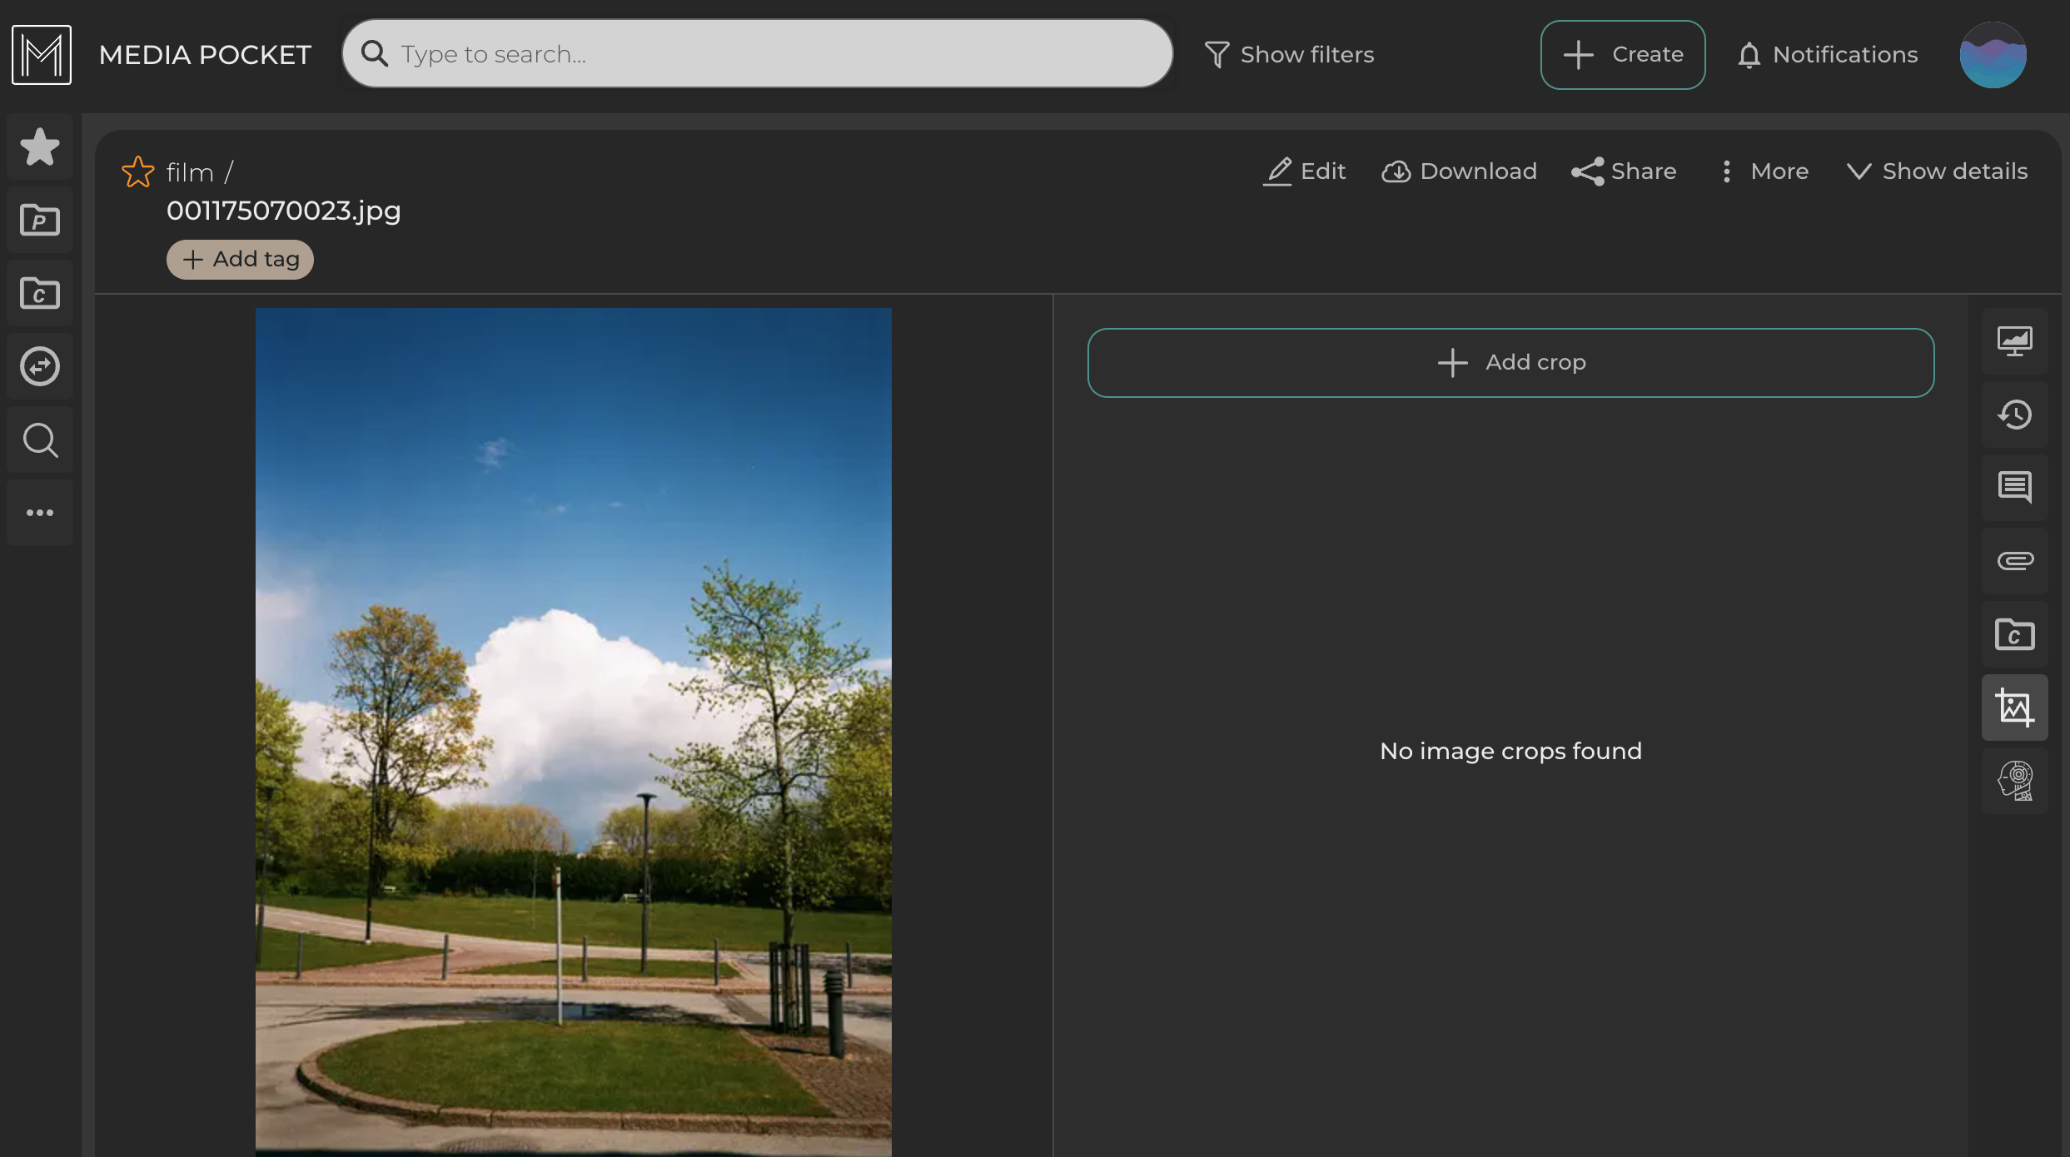This screenshot has height=1157, width=2070.
Task: Open the search icon in left sidebar
Action: [39, 439]
